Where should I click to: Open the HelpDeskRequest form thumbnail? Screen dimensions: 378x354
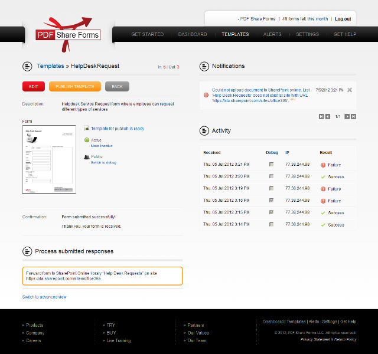click(x=49, y=159)
